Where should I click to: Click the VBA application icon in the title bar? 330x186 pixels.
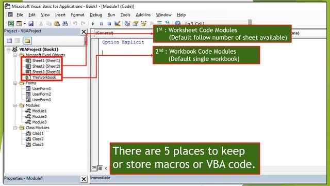point(7,6)
